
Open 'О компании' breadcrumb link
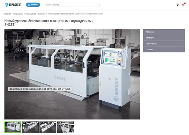18,14
